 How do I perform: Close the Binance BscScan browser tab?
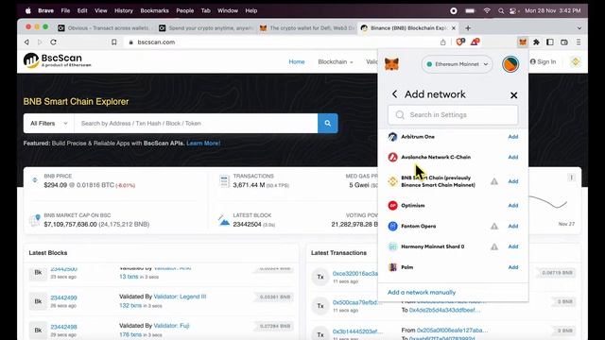point(454,28)
